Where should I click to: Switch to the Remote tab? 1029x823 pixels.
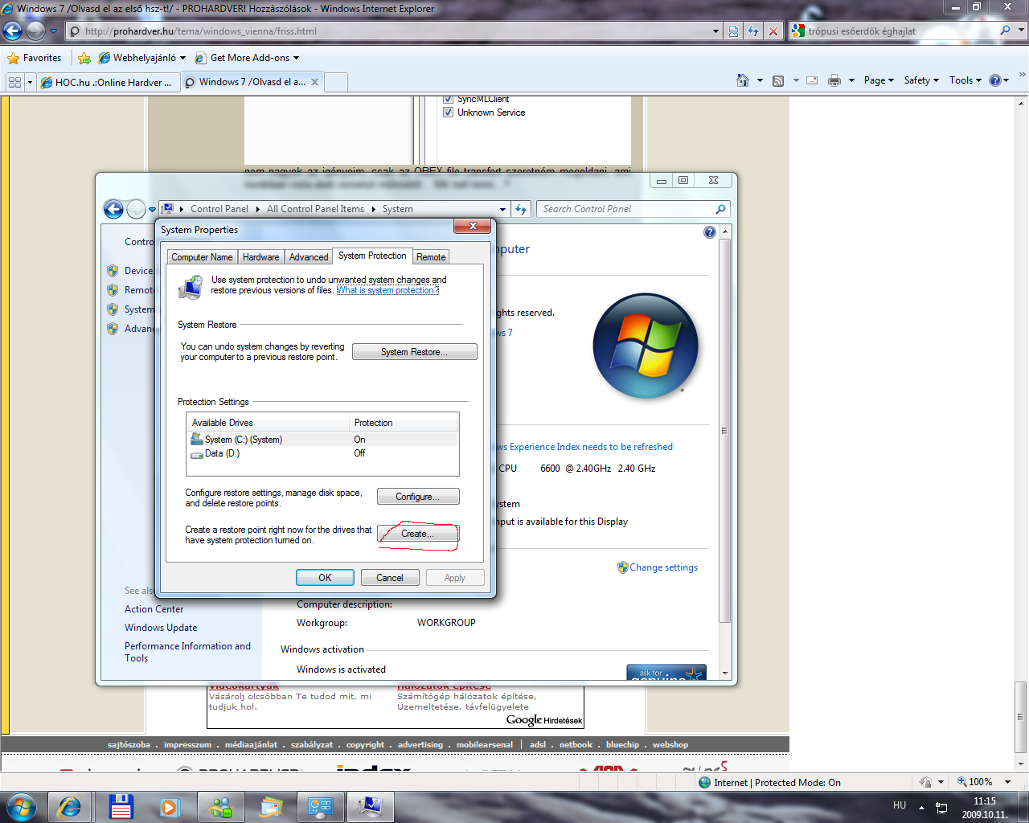click(431, 257)
